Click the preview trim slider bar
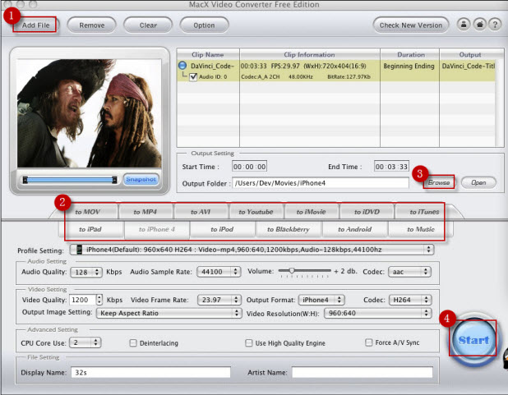 70,180
